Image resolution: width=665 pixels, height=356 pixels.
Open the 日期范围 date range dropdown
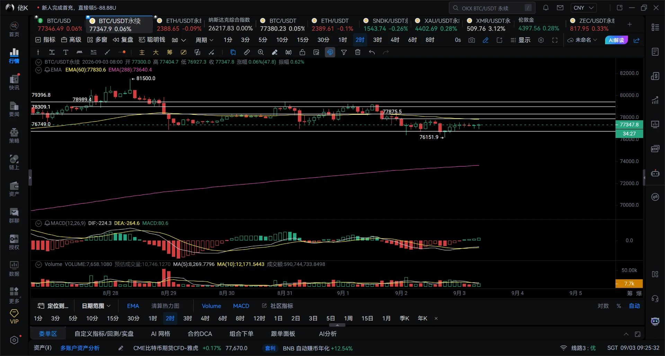96,306
